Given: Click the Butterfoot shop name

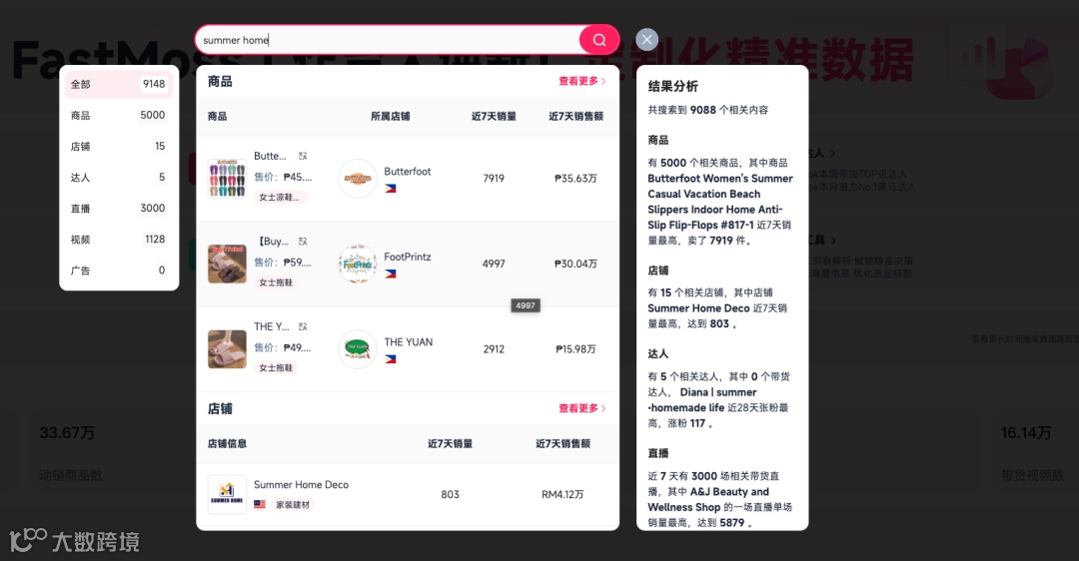Looking at the screenshot, I should (x=408, y=171).
